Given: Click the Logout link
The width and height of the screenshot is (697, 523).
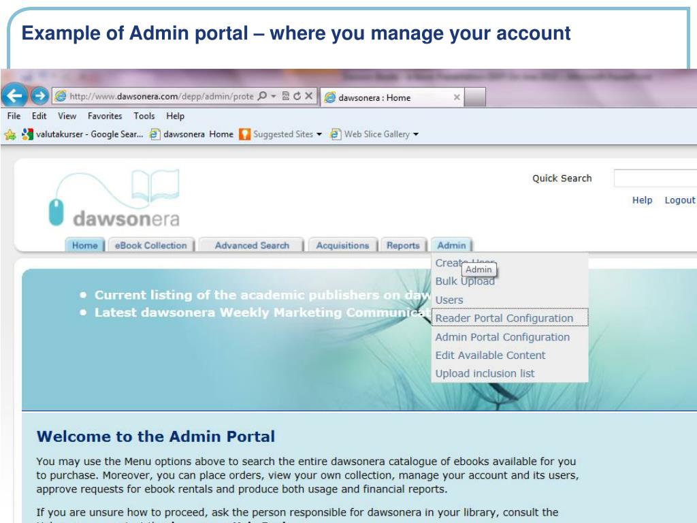Looking at the screenshot, I should point(680,200).
